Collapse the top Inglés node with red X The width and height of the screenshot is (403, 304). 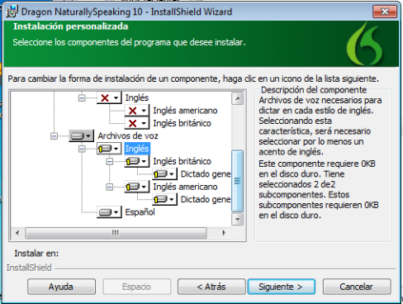(x=82, y=97)
